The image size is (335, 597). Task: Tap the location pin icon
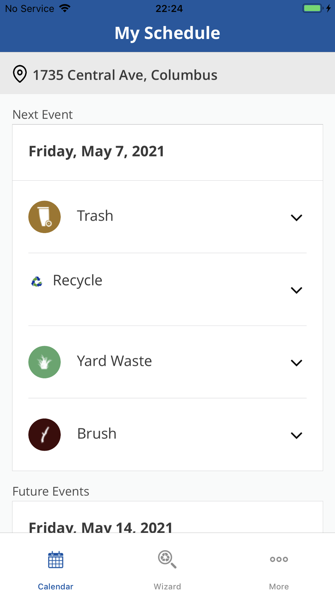[20, 74]
